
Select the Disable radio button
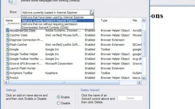pos(58,103)
